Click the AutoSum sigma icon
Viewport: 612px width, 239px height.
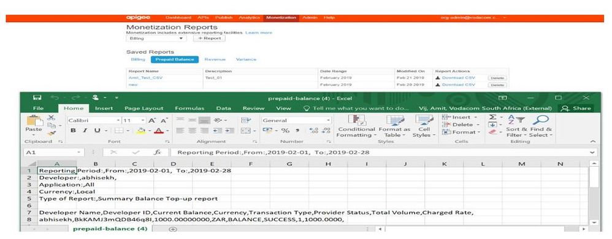(x=492, y=117)
